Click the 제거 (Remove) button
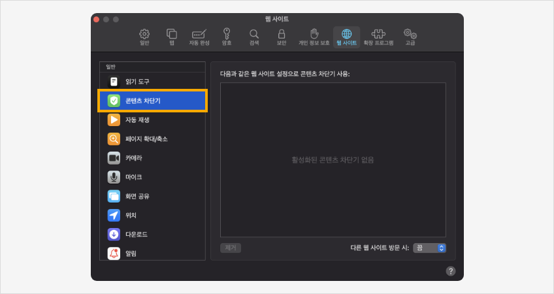Viewport: 554px width, 294px height. coord(231,248)
